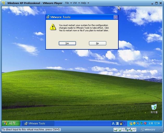This screenshot has height=133, width=164.
Task: Expand the File menu dropdown arrow
Action: point(71,3)
